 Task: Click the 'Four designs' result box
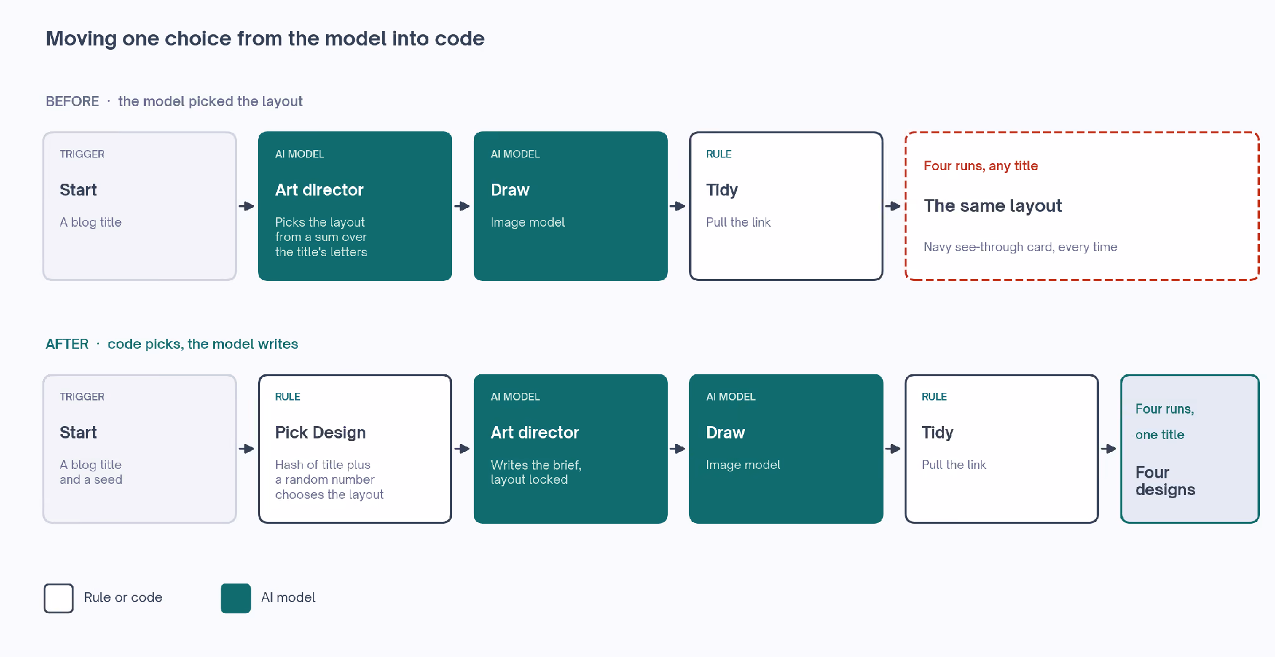click(1190, 449)
